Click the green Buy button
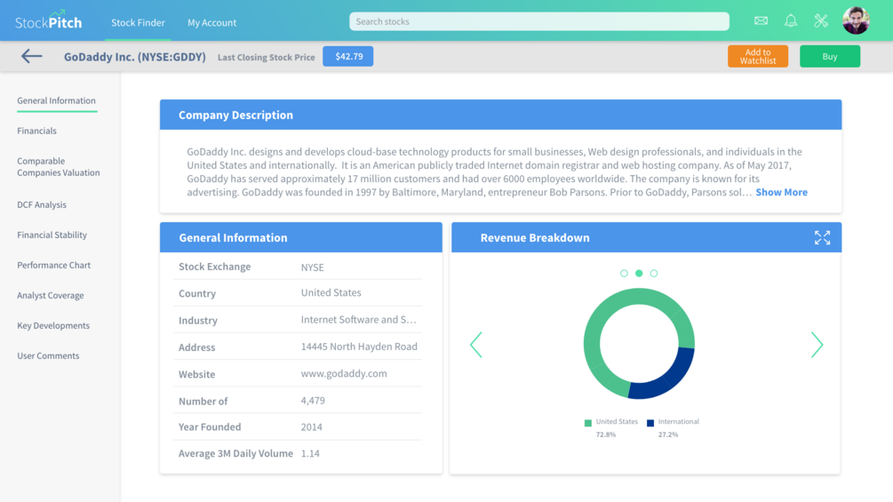 [830, 56]
